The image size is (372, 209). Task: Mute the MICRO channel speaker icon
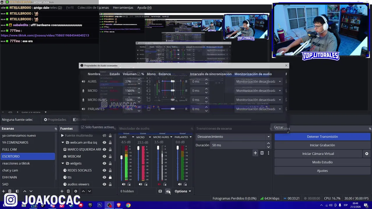tap(140, 184)
